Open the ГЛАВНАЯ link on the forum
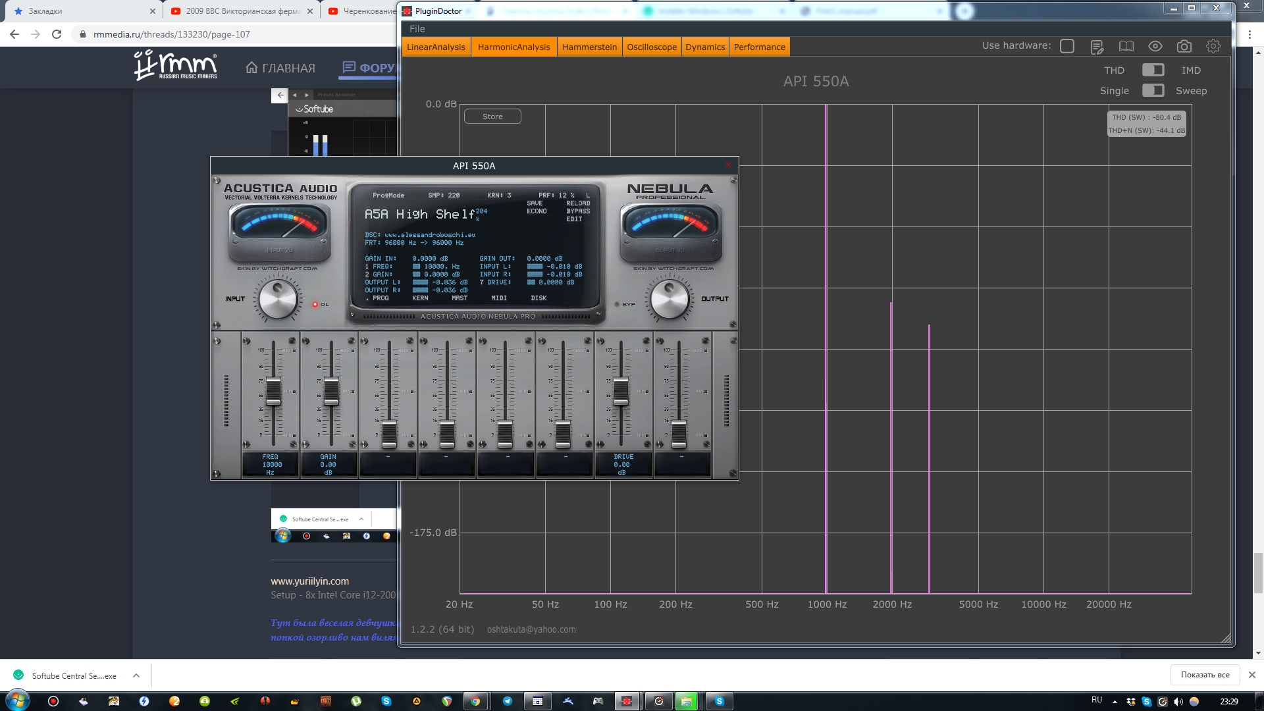The image size is (1264, 711). coord(280,68)
